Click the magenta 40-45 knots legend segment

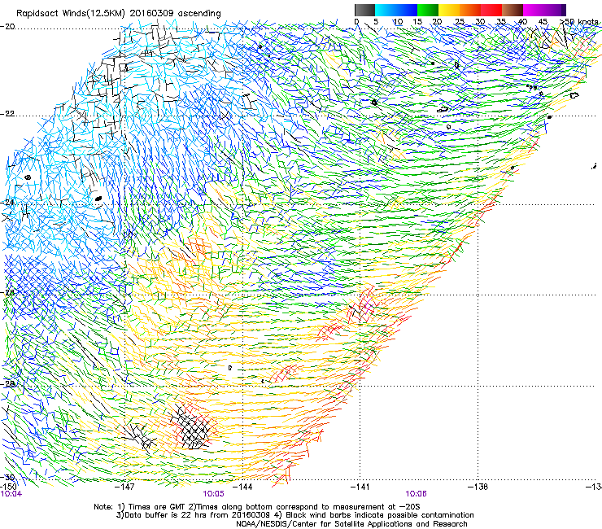[x=534, y=10]
